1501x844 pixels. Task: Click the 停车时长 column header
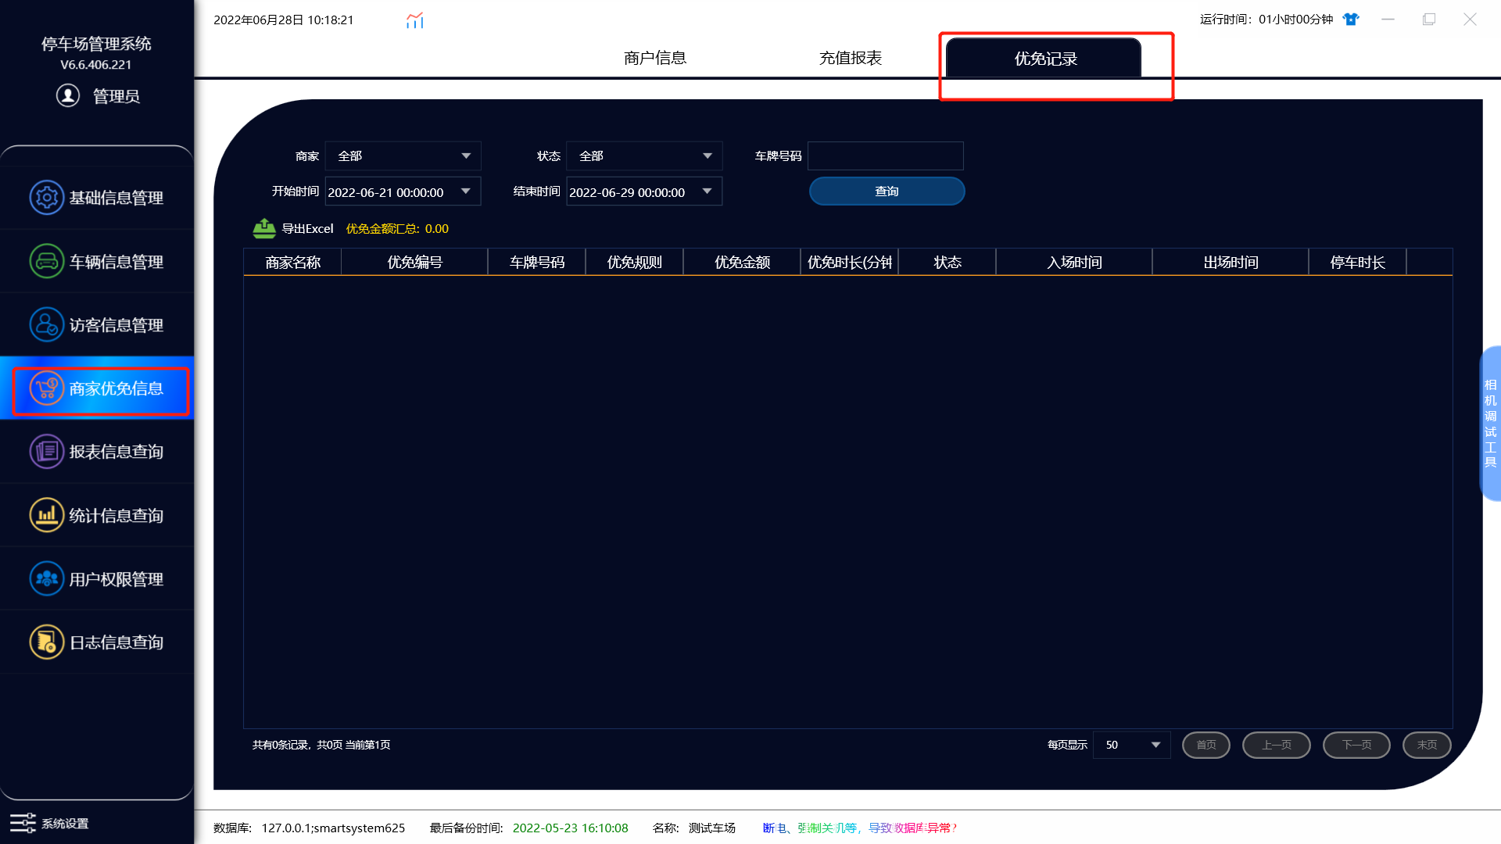pos(1357,262)
